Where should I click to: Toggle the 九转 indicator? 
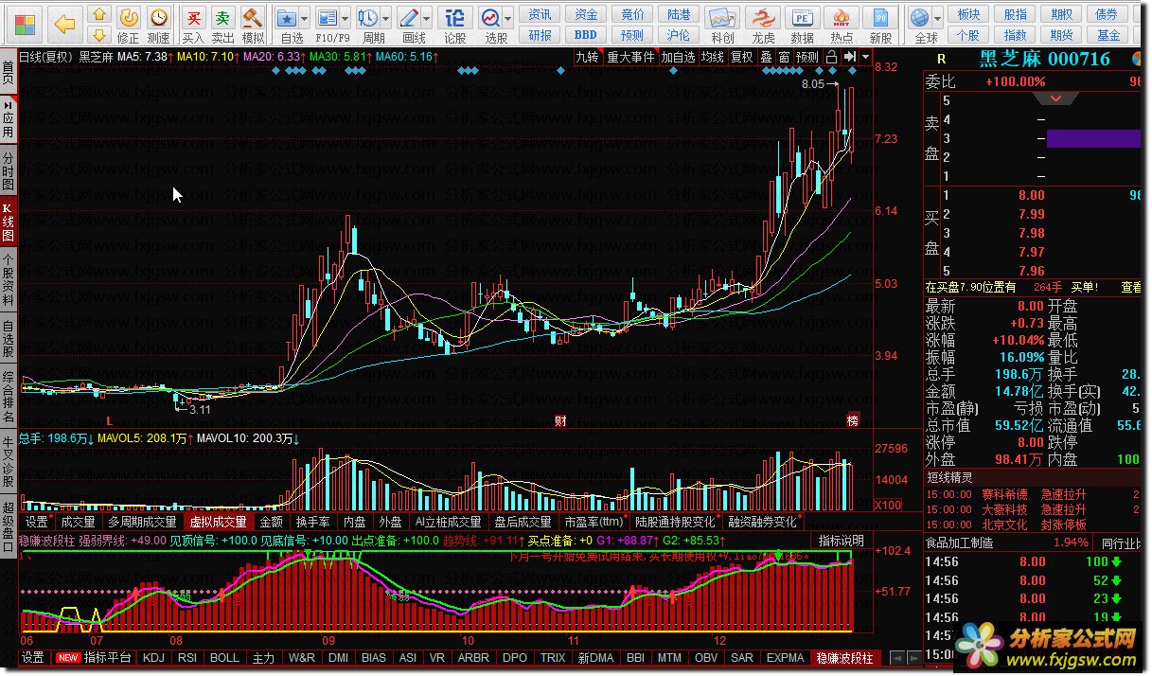[x=588, y=57]
